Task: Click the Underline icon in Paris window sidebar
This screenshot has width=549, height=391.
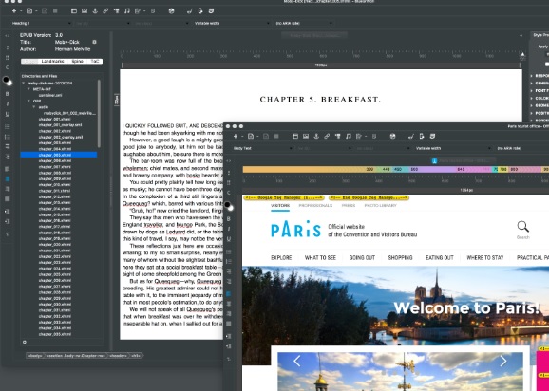Action: point(229,239)
